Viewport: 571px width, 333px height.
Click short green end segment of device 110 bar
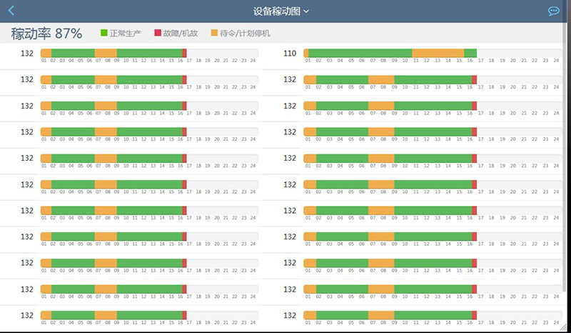pyautogui.click(x=470, y=54)
